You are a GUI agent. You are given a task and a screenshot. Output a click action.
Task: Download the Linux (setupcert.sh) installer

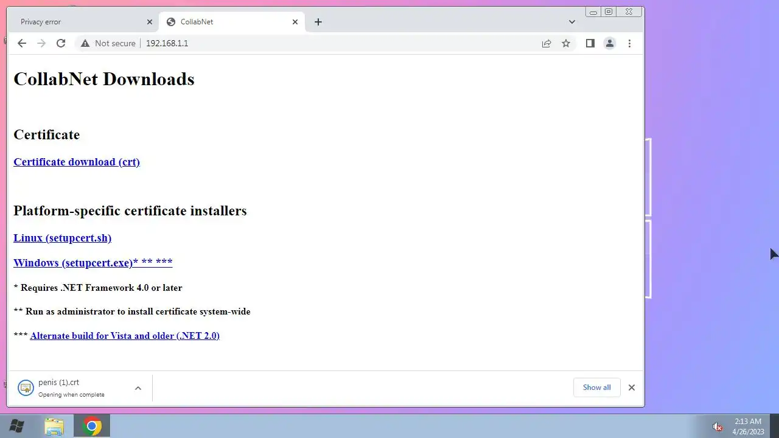click(62, 238)
